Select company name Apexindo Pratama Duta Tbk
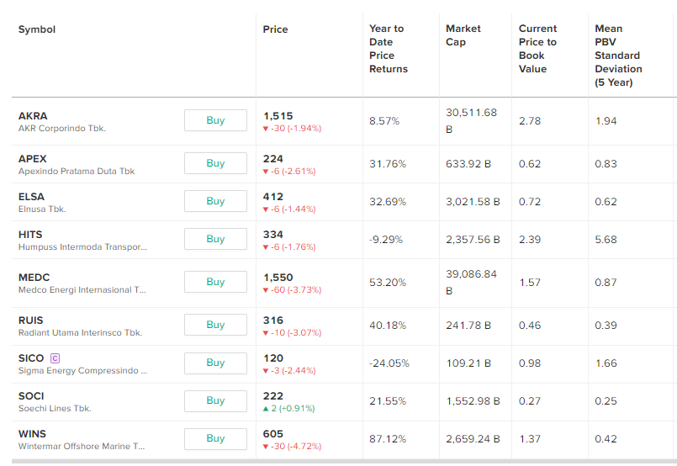Viewport: 677px width, 466px height. tap(77, 171)
